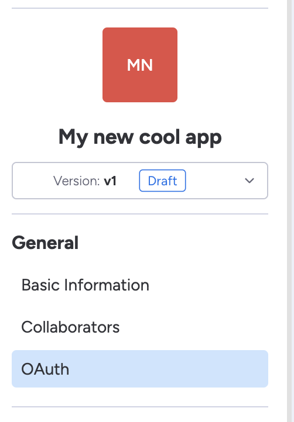Image resolution: width=294 pixels, height=422 pixels.
Task: Click the My new cool app title
Action: [140, 137]
